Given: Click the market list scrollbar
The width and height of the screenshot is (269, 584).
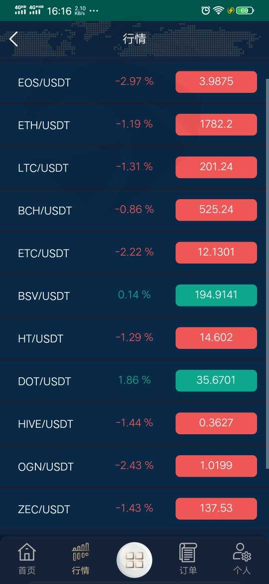Looking at the screenshot, I should [x=268, y=274].
